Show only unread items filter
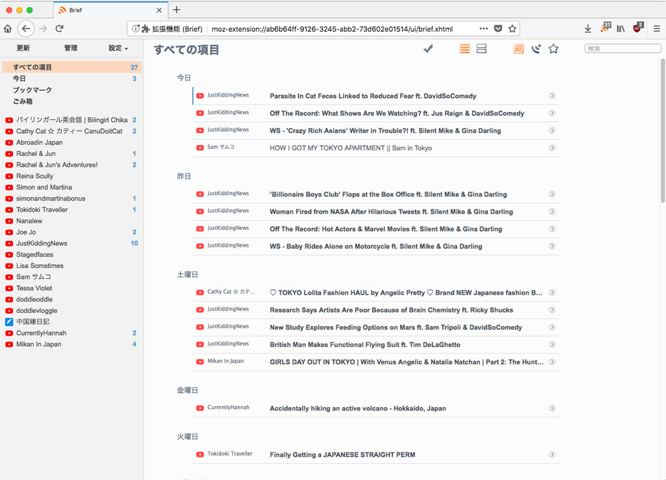 pyautogui.click(x=536, y=49)
